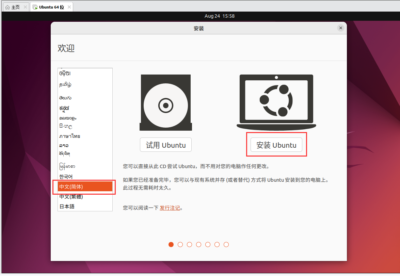Select ລາວ in the language list

point(85,145)
